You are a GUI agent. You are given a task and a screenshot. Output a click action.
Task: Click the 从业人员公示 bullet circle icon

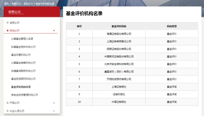[x=8, y=111]
